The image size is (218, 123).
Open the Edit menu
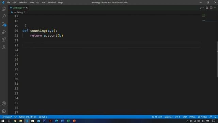(14, 2)
